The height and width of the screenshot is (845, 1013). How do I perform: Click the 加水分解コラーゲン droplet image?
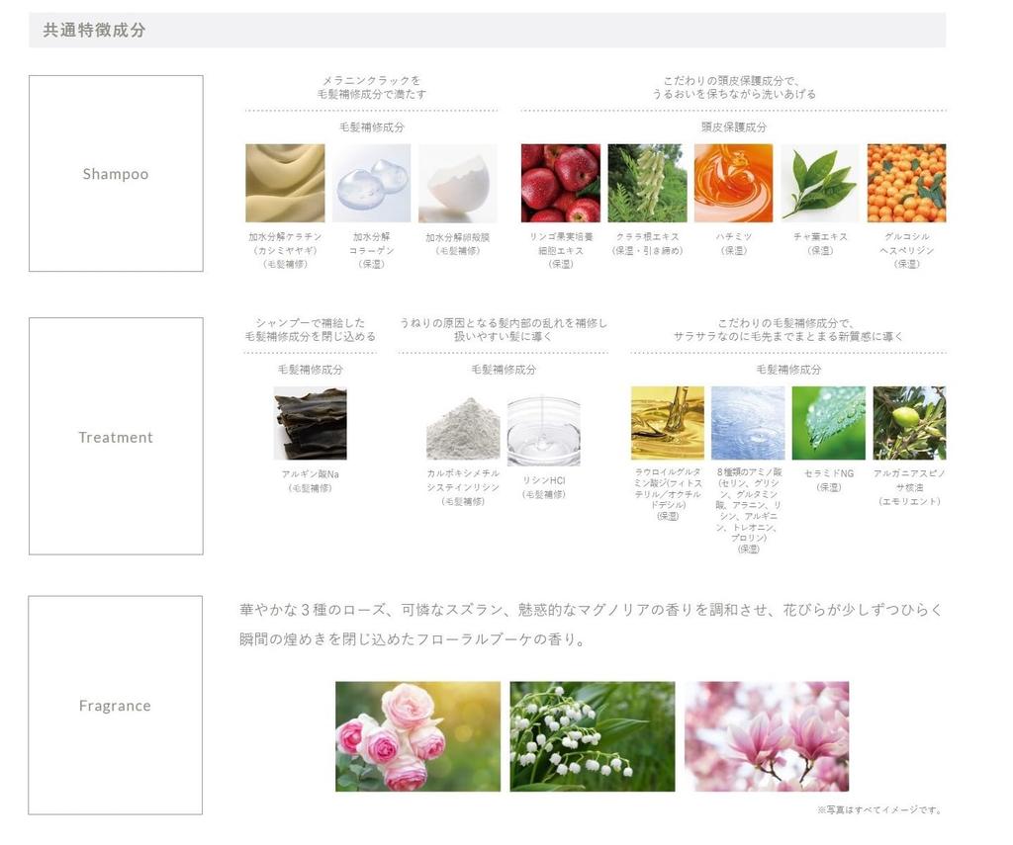pos(369,183)
